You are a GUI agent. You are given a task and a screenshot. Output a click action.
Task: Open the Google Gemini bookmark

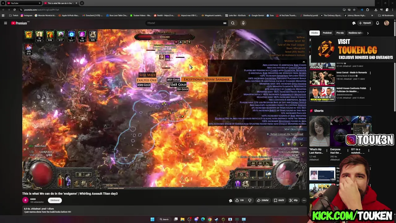click(256, 15)
